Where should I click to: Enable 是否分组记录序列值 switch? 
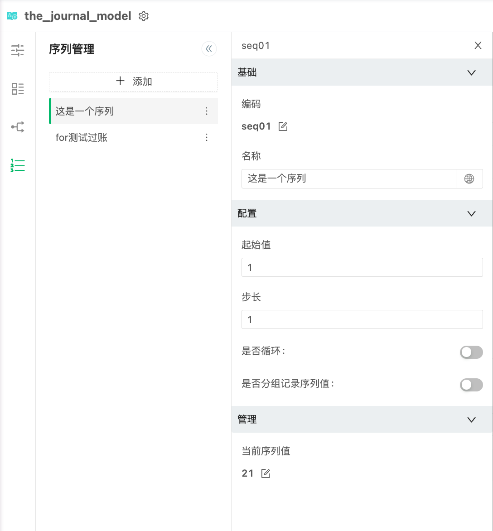(x=471, y=385)
